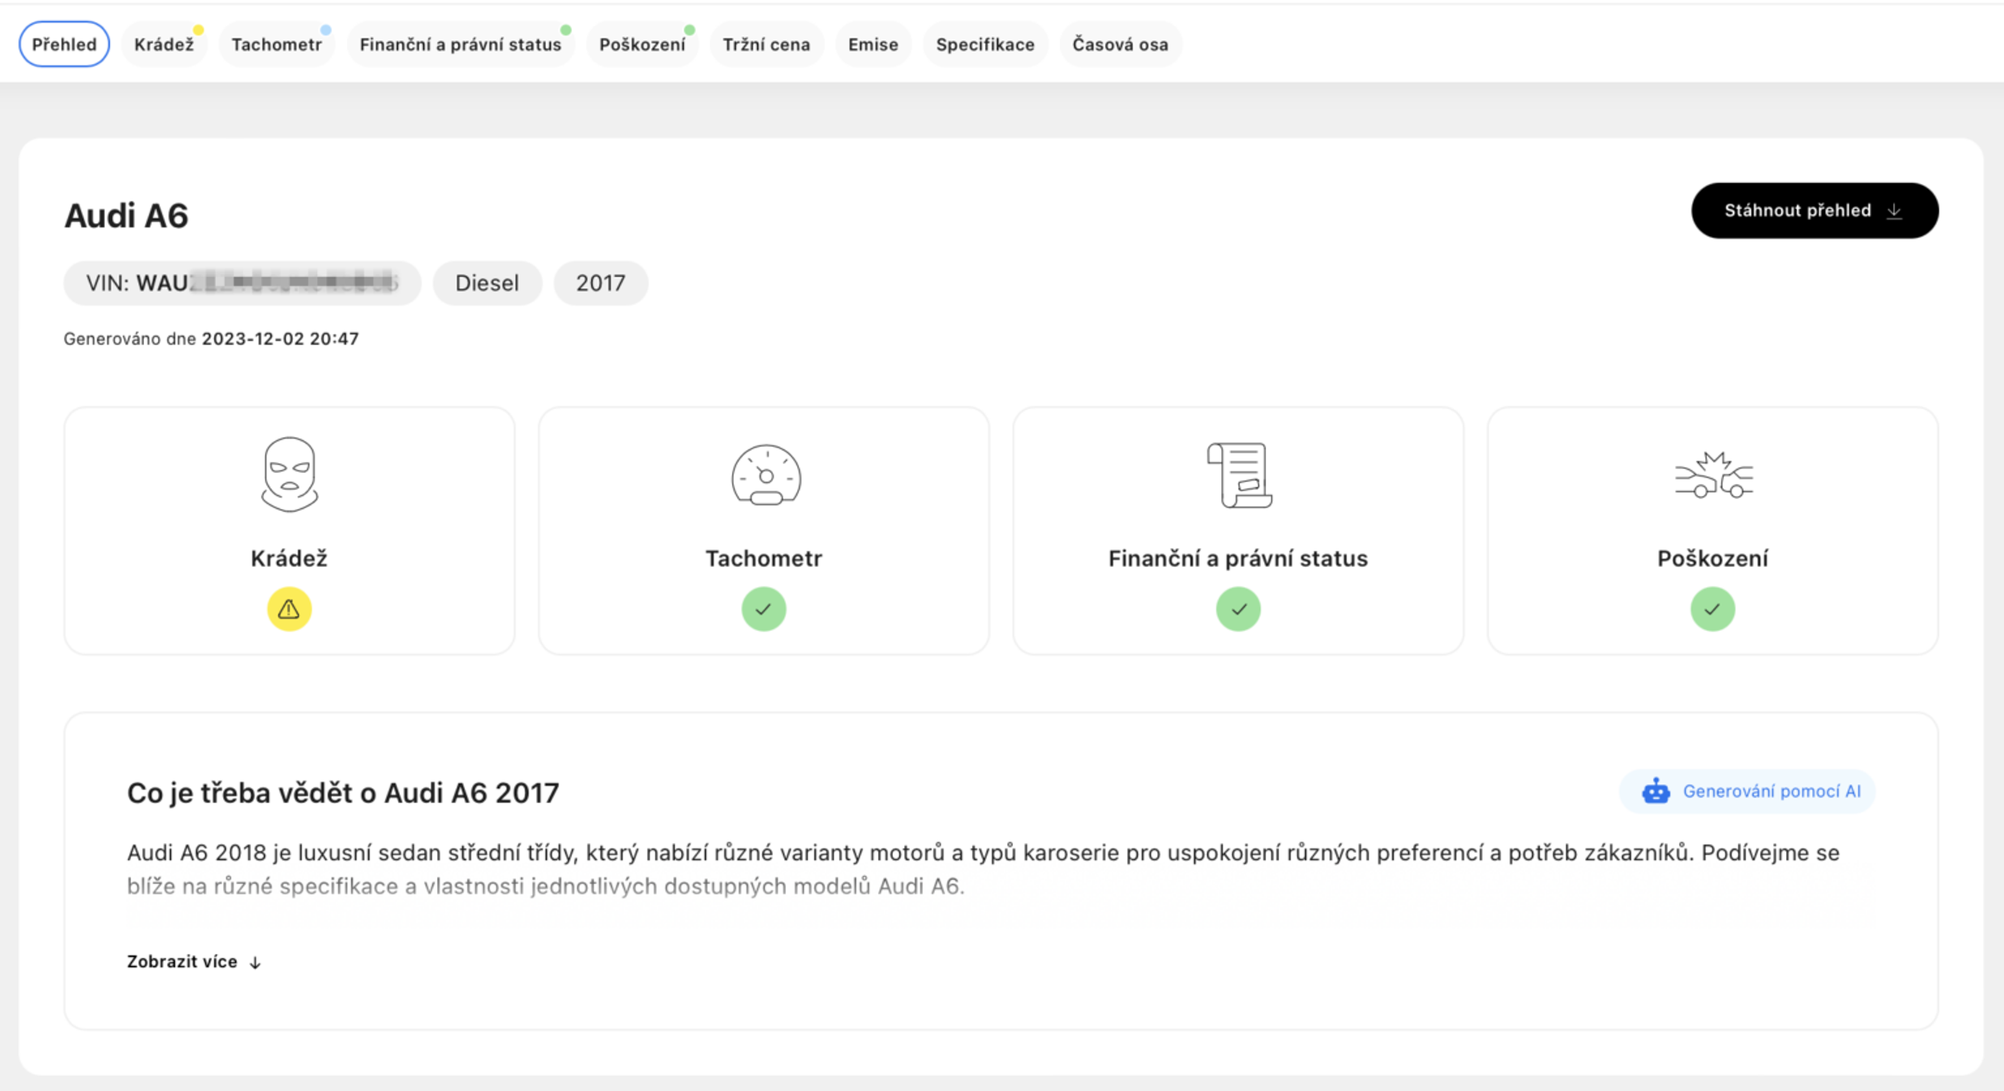Viewport: 2004px width, 1091px height.
Task: Download the report with Stáhnout přehled
Action: pos(1814,211)
